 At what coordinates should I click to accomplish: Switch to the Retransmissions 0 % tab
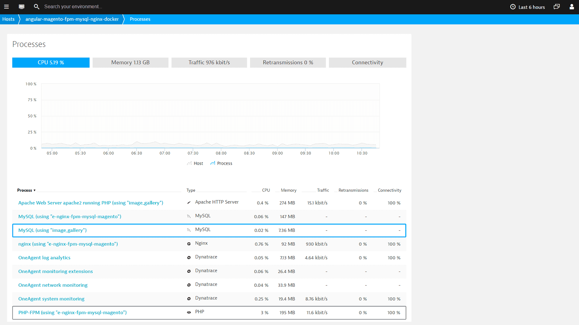(x=288, y=62)
